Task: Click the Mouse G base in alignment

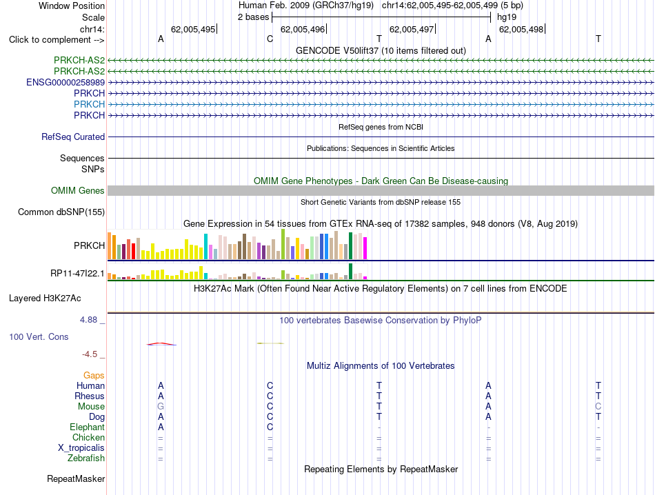Action: pos(161,407)
